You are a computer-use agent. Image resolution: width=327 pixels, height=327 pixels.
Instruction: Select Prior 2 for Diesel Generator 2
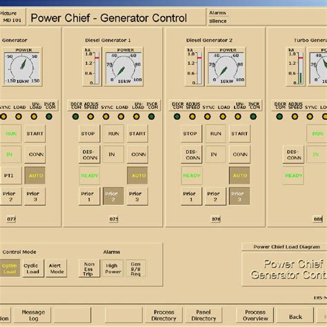[215, 196]
